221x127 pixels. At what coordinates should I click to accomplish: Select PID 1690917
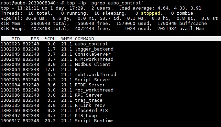(x=10, y=121)
